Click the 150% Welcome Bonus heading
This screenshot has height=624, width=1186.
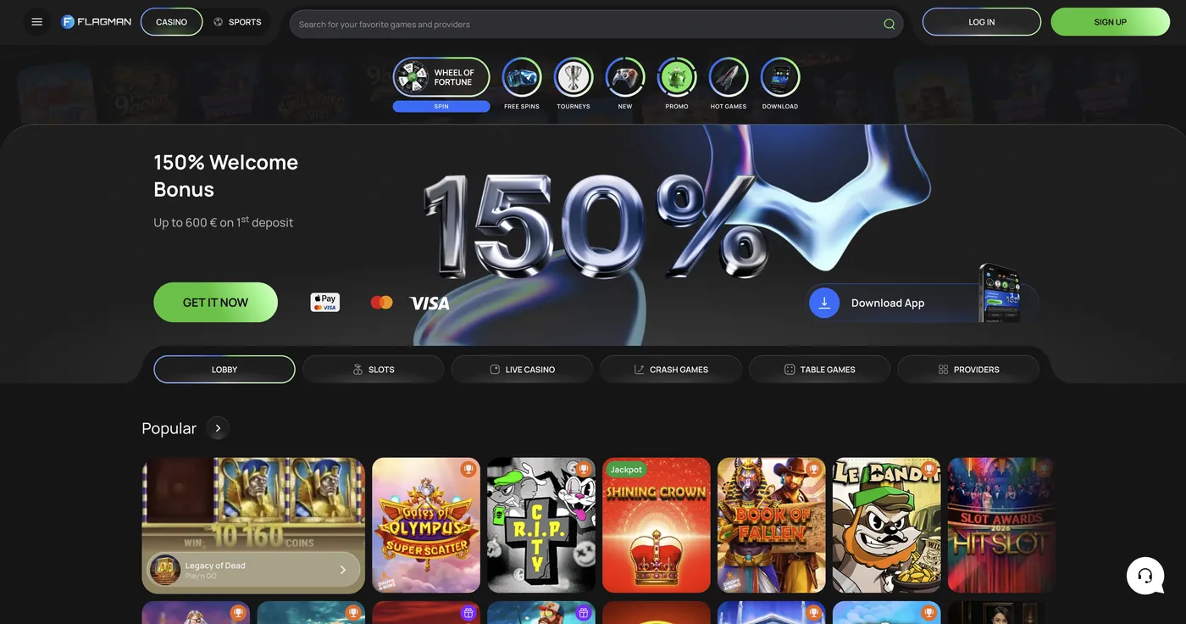(x=225, y=175)
